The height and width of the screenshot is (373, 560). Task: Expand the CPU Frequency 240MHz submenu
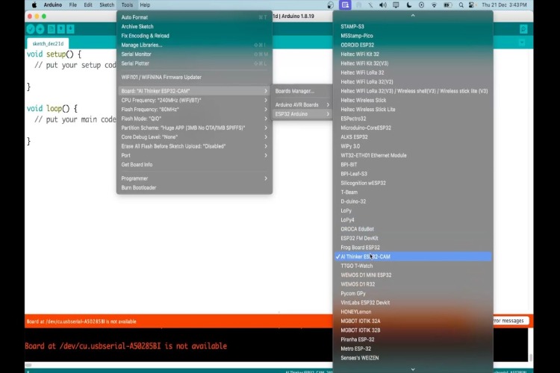[194, 100]
